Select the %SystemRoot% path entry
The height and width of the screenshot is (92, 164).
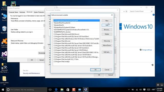click(x=76, y=25)
